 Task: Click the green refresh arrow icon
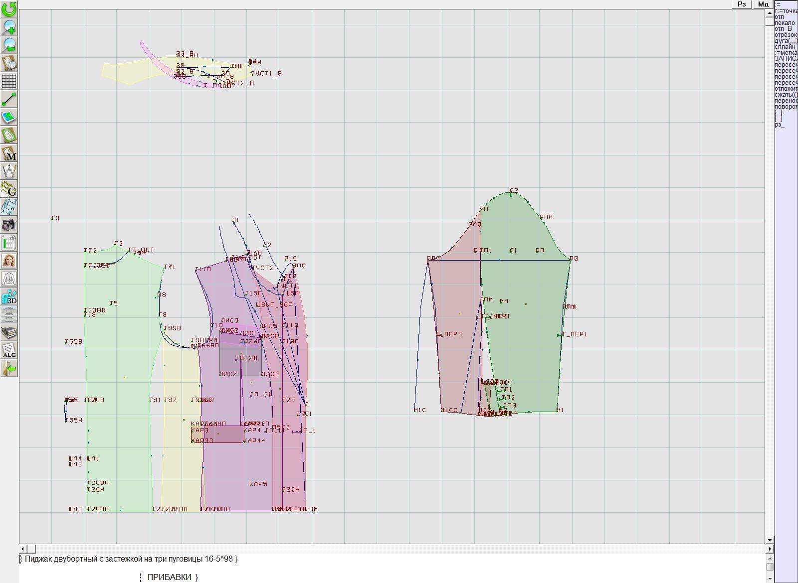pos(9,8)
